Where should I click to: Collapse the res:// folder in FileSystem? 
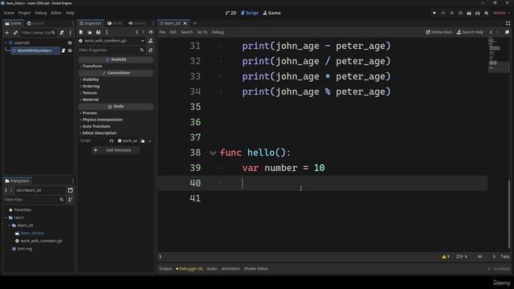6,218
